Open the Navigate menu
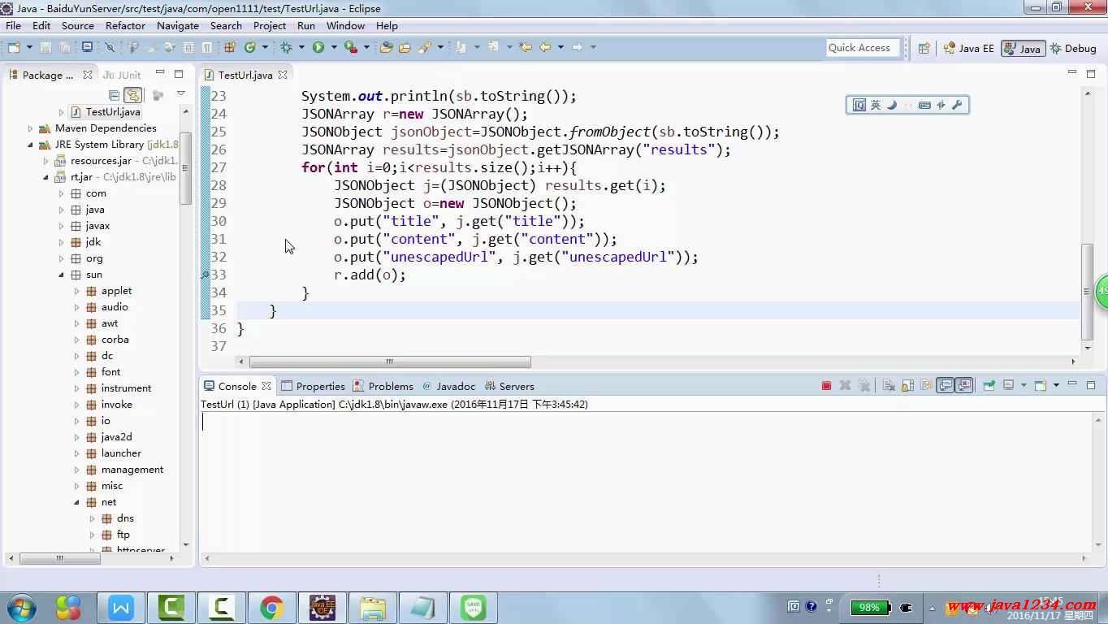The image size is (1108, 624). (178, 25)
